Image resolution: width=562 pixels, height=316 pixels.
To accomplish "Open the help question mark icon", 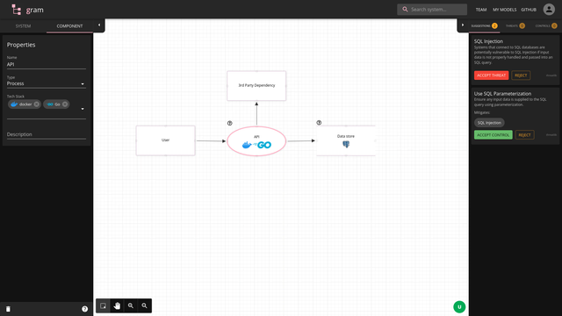I will (84, 309).
